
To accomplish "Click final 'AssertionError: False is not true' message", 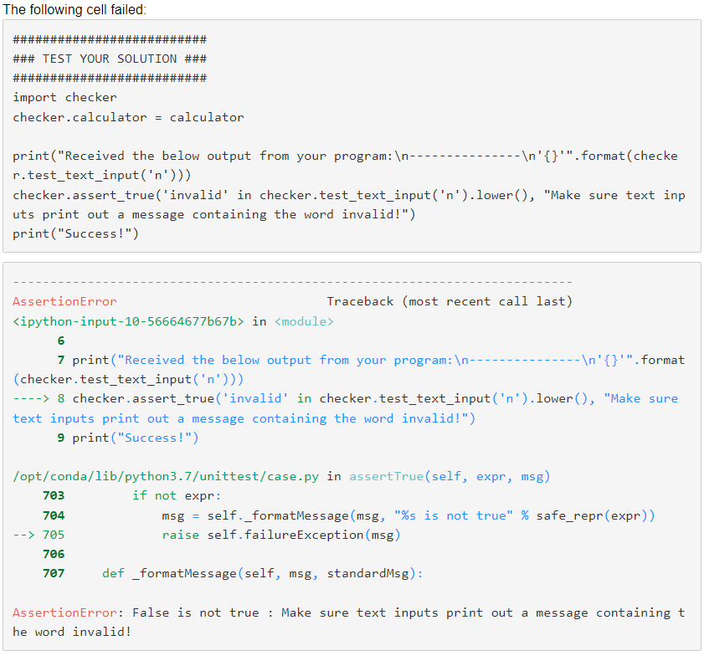I will [348, 623].
